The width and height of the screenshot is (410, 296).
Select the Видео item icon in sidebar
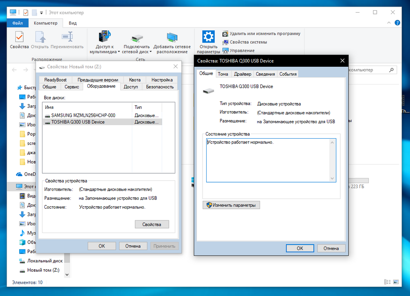point(22,196)
